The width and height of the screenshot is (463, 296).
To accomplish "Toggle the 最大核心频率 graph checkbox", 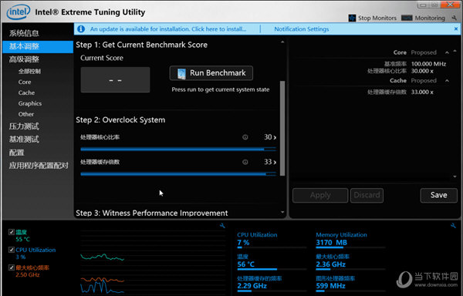I will tap(12, 267).
